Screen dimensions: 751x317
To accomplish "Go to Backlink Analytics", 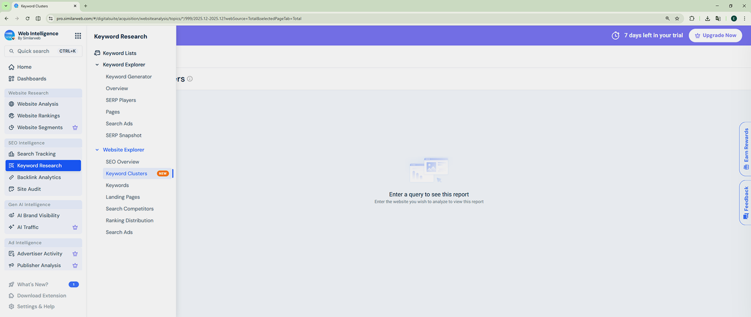I will [x=39, y=178].
